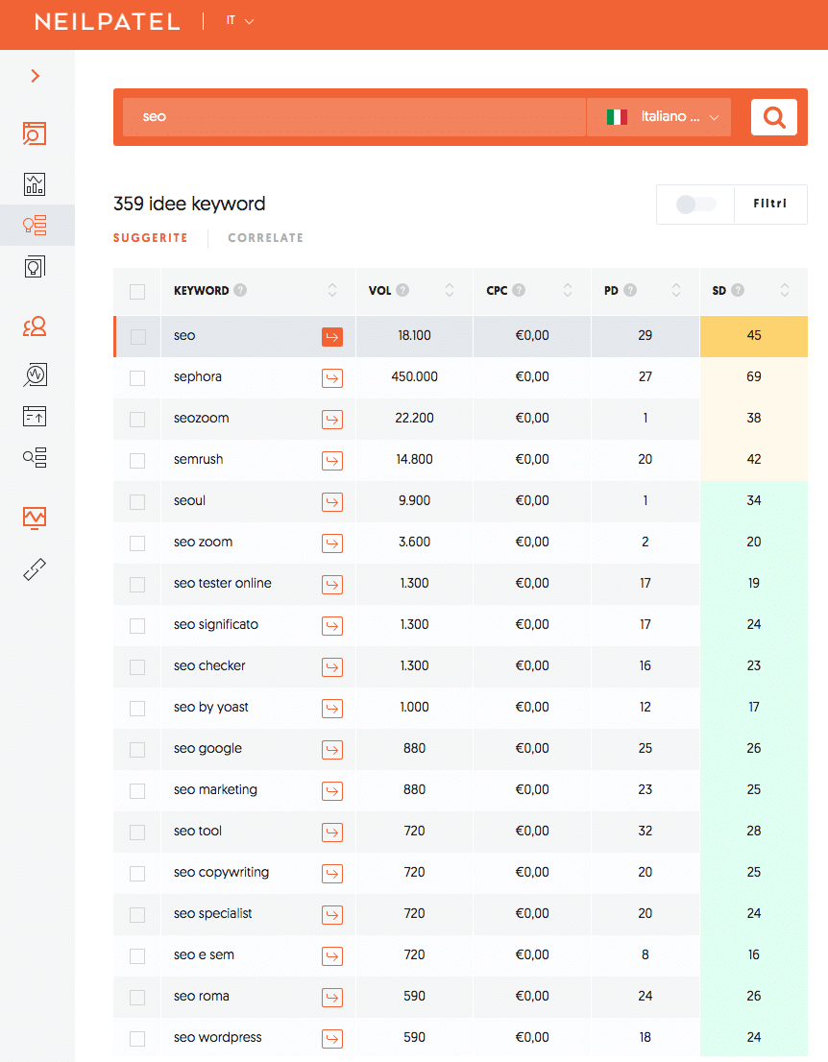Sort table by KEYWORD column arrows

(332, 290)
